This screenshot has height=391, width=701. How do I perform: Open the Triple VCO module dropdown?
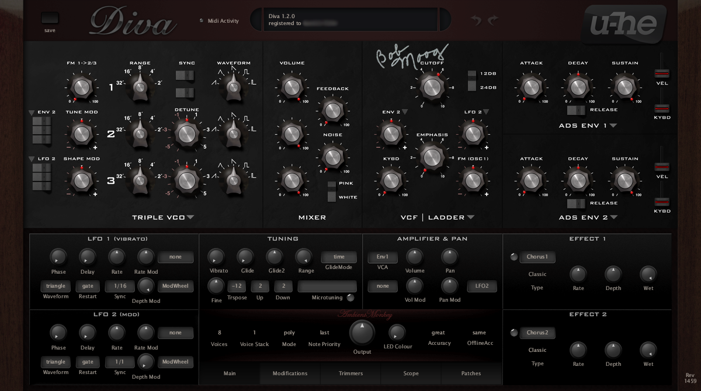point(190,218)
